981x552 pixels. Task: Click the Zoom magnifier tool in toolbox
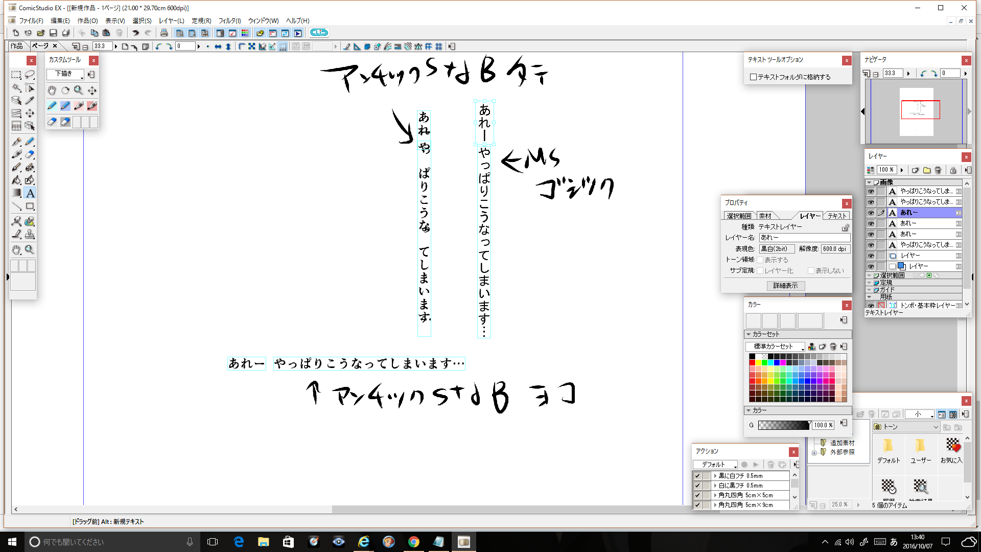[x=30, y=249]
